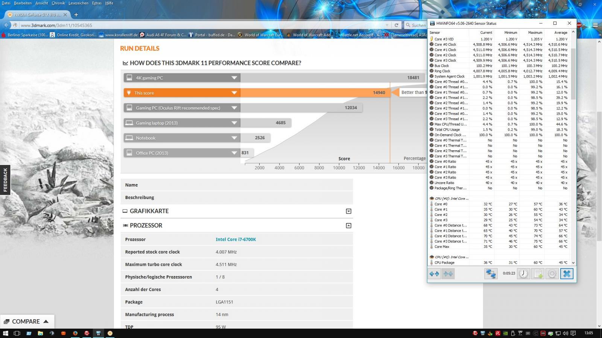602x338 pixels.
Task: Focus the URL address bar
Action: click(x=203, y=25)
